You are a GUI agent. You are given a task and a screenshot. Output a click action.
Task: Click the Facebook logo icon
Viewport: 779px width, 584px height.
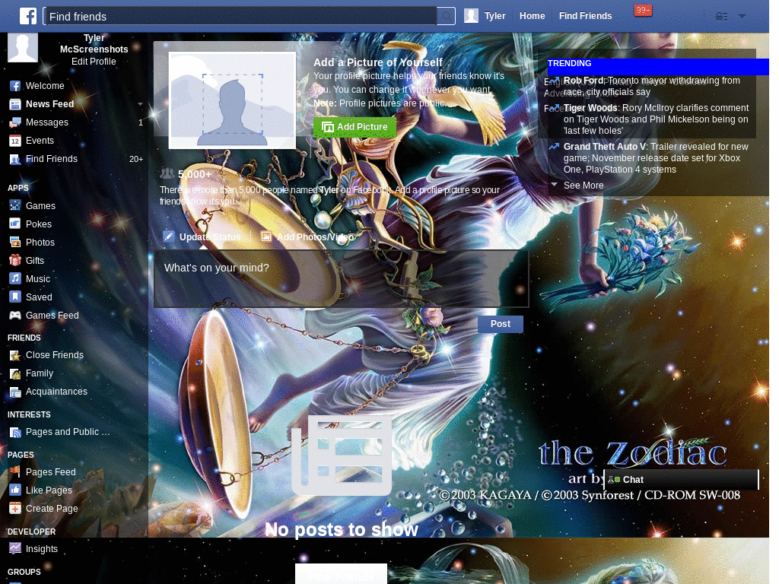click(x=28, y=16)
